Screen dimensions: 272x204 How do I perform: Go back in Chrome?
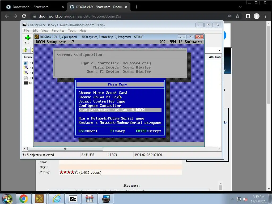[7, 16]
